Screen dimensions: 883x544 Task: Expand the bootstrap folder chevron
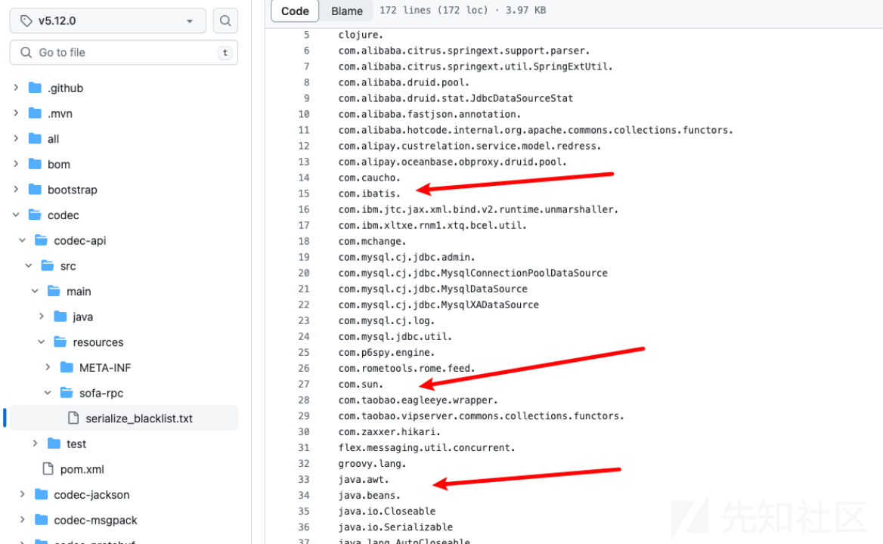[16, 190]
